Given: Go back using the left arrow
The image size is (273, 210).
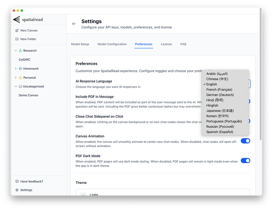Looking at the screenshot, I should pyautogui.click(x=74, y=24).
